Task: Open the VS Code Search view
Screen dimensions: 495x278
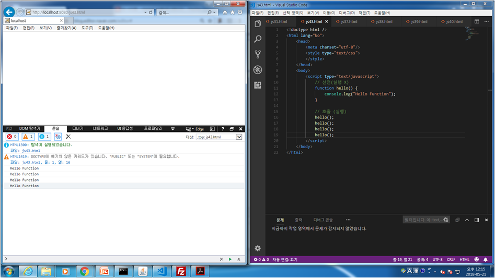Action: coord(258,39)
